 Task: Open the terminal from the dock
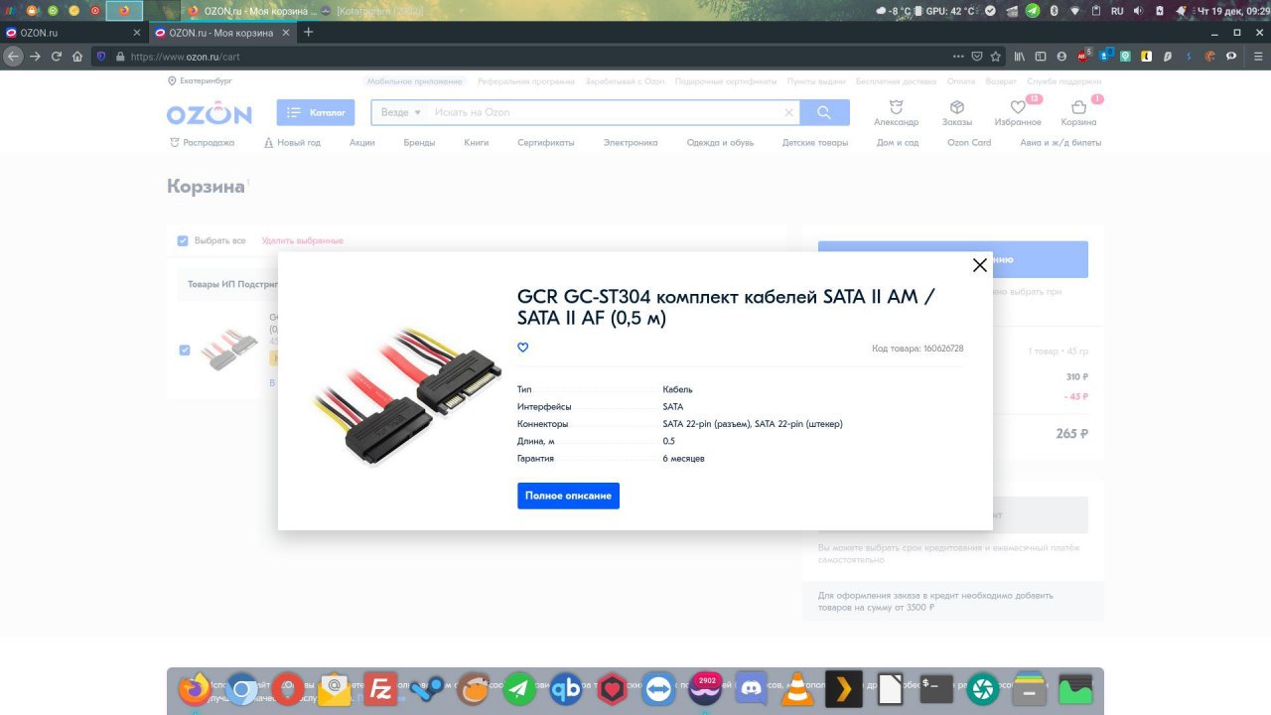tap(936, 688)
